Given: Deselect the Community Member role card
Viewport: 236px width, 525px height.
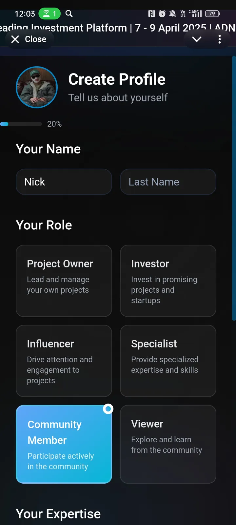Looking at the screenshot, I should tap(64, 444).
